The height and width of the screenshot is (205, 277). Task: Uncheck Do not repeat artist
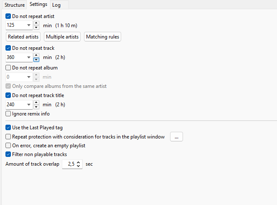[8, 16]
